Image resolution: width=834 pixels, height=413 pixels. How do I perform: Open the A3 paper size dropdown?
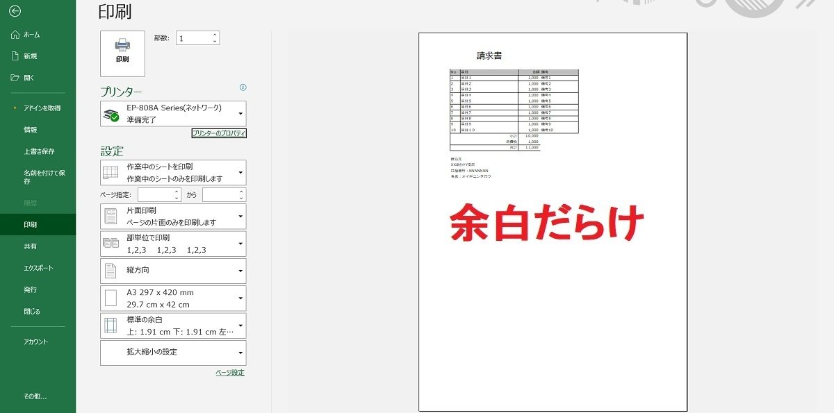240,298
